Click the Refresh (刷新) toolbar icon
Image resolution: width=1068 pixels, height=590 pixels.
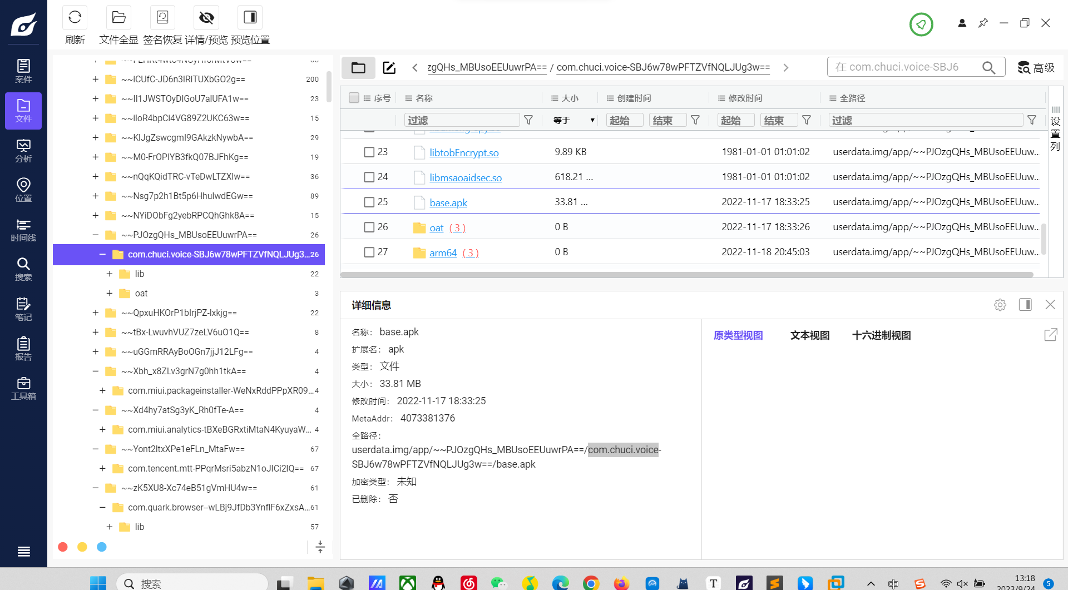tap(75, 18)
